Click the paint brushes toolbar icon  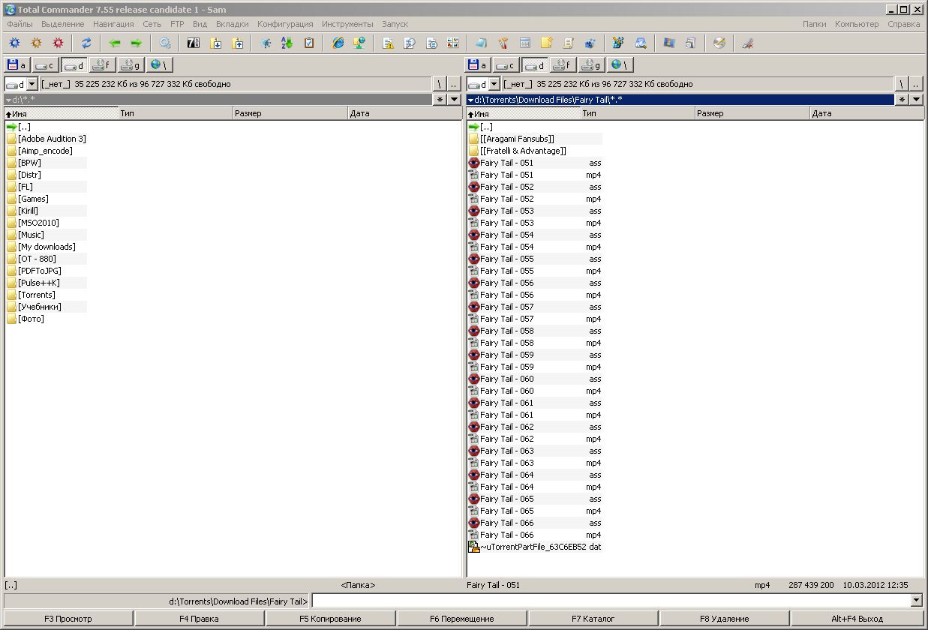503,43
